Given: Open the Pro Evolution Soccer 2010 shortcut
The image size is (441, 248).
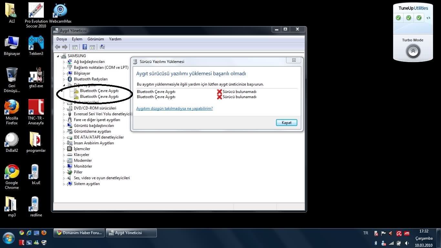Looking at the screenshot, I should [36, 15].
